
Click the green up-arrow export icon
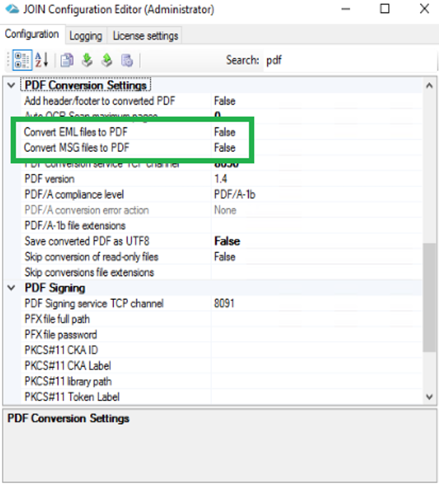pyautogui.click(x=107, y=60)
